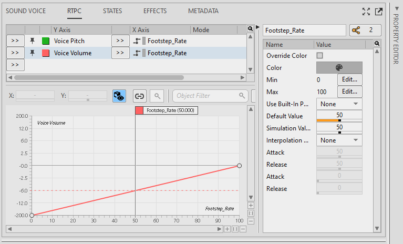Click the graph search magnifier button
Image resolution: width=403 pixels, height=244 pixels.
(156, 96)
